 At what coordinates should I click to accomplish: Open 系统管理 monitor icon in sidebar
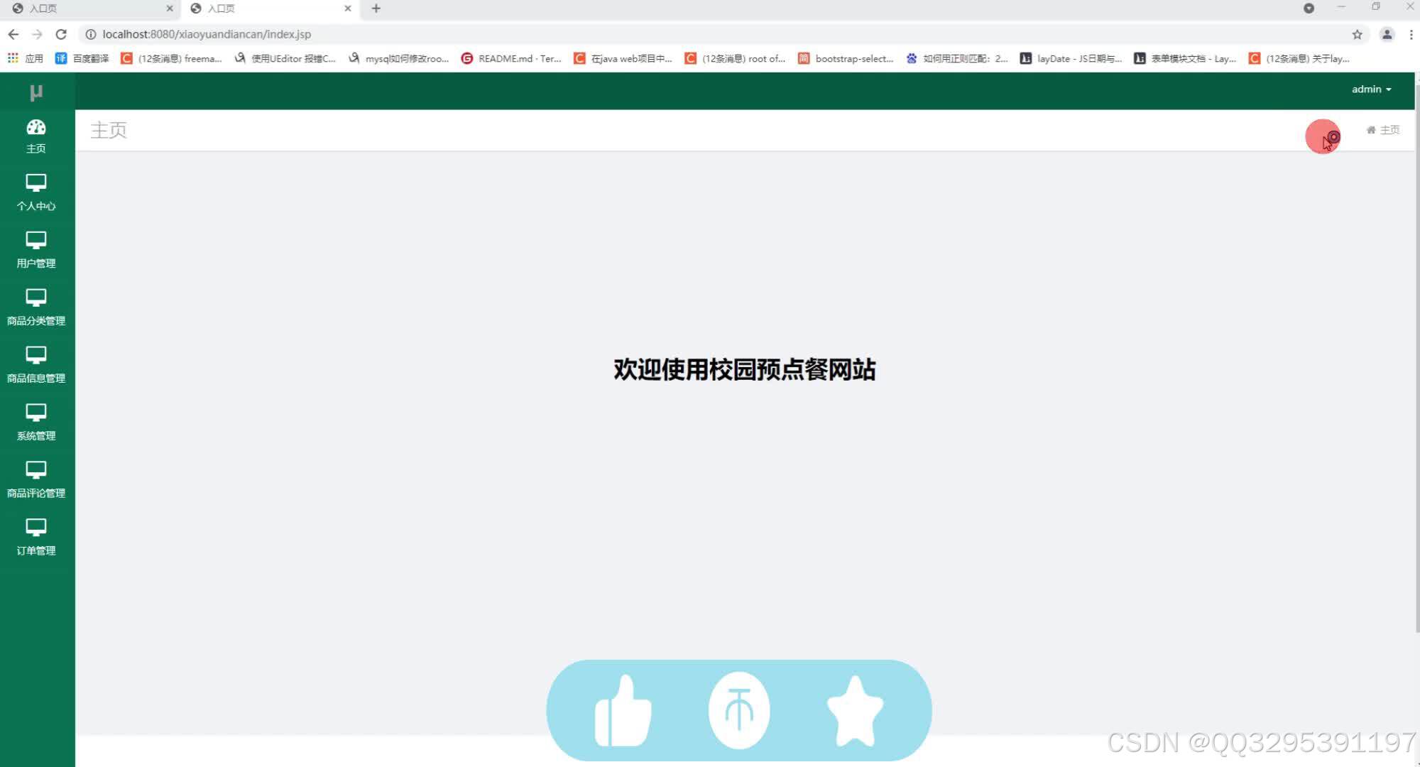pos(36,413)
